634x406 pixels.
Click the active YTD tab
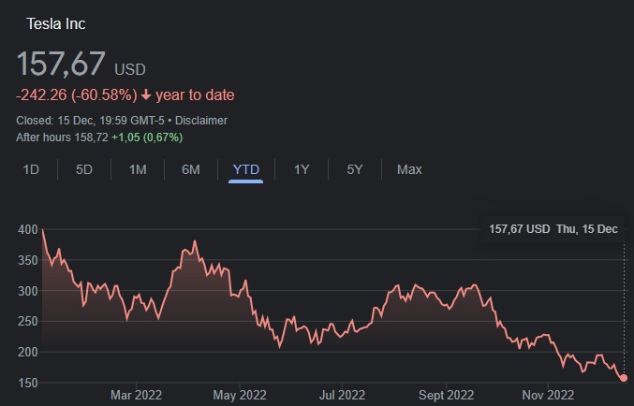[246, 169]
